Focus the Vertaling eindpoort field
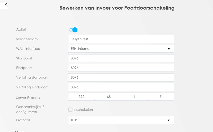 click(121, 87)
